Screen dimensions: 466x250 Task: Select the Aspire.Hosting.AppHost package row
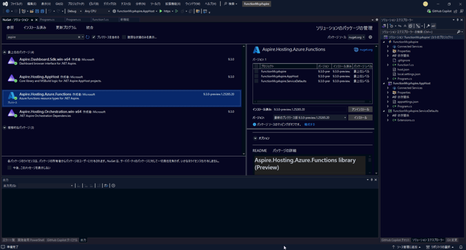(x=122, y=79)
